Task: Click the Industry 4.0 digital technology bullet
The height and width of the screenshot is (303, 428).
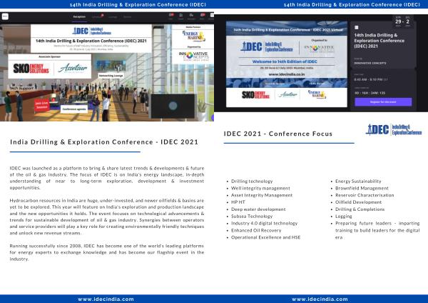Action: tap(264, 223)
